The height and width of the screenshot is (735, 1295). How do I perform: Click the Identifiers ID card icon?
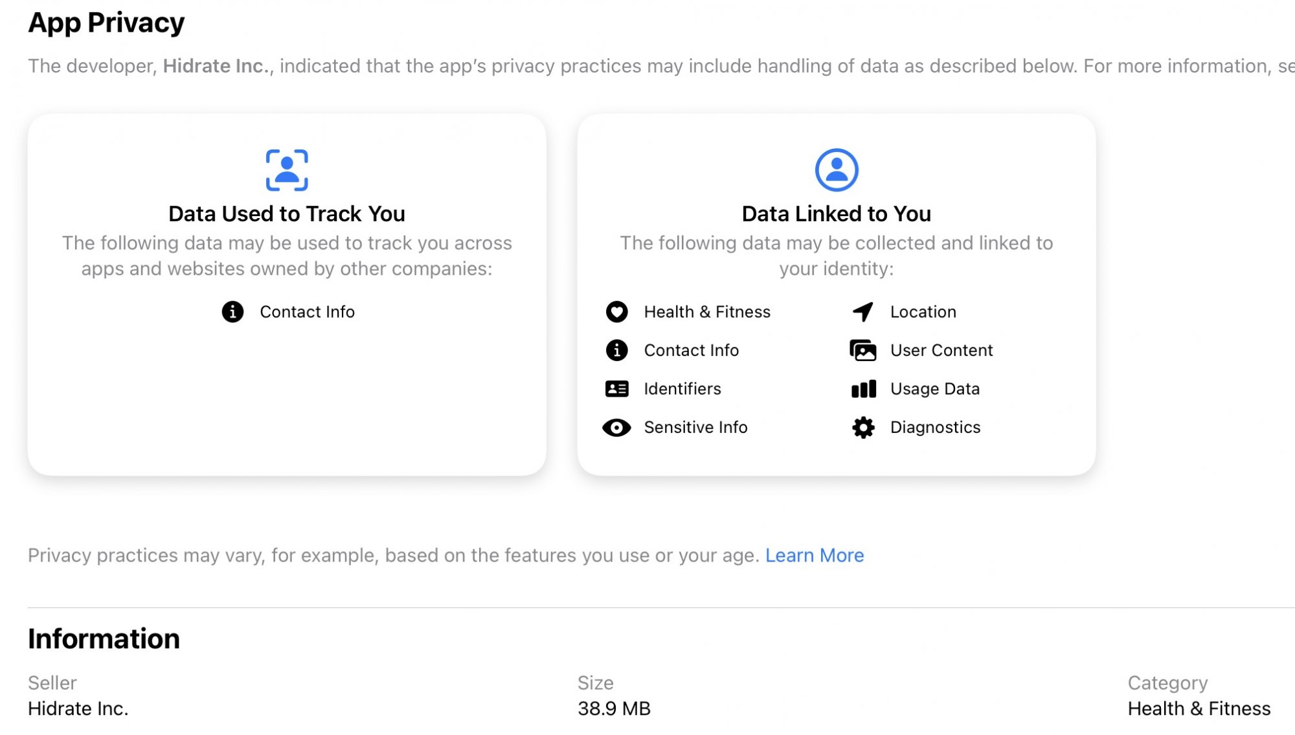616,389
